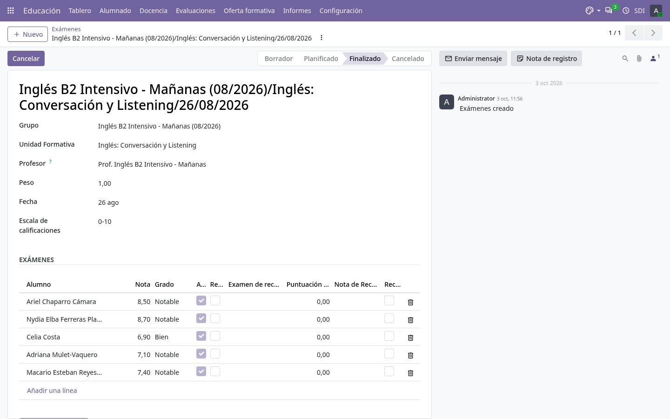The width and height of the screenshot is (670, 419).
Task: Open the Oferta formativa menu
Action: 249,10
